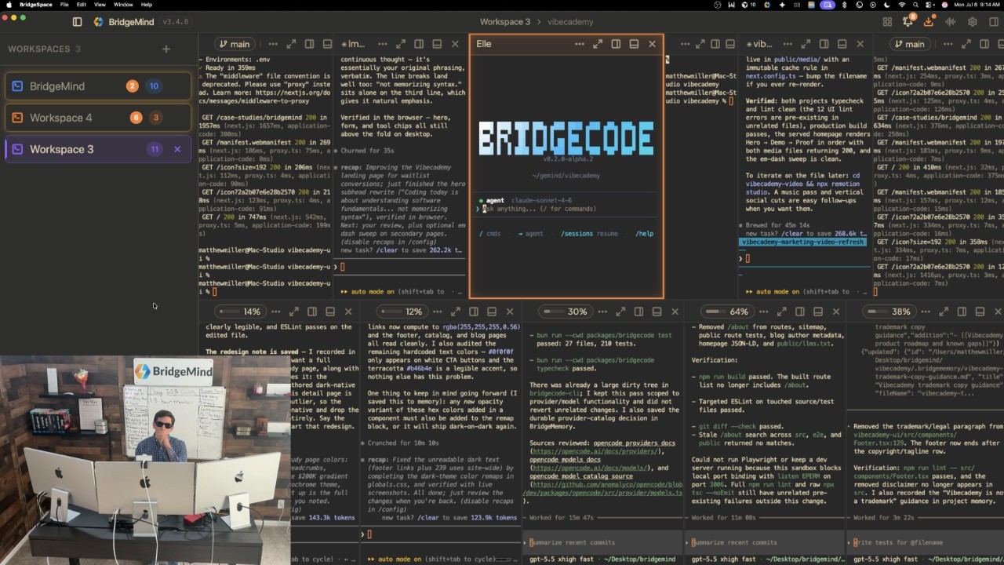Open the Window menu
The width and height of the screenshot is (1004, 565).
(123, 5)
